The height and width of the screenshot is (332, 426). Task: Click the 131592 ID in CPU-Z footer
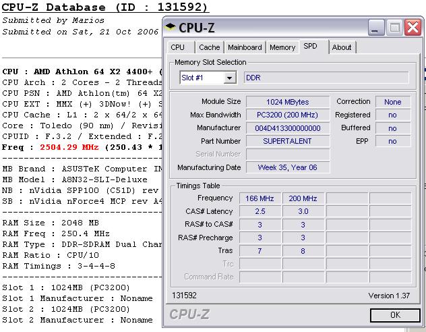tap(184, 296)
